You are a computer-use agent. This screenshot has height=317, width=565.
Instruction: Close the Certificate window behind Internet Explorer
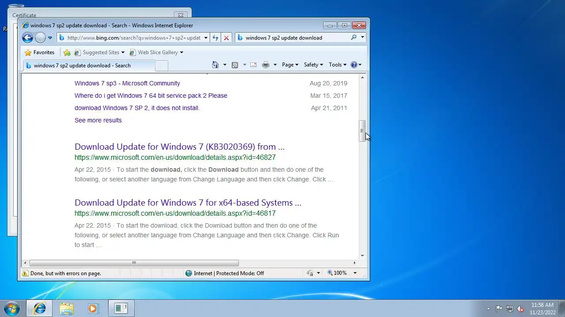point(181,15)
